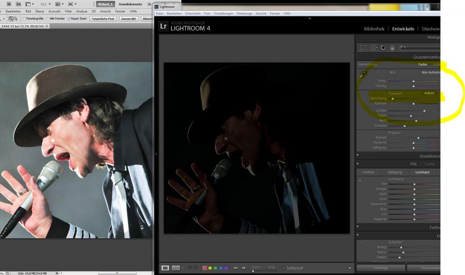This screenshot has height=275, width=465.
Task: Switch to Bibliothek module
Action: 374,29
